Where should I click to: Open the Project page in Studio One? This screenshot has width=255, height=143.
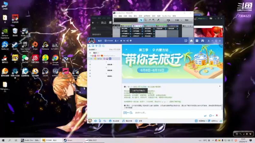(186, 20)
